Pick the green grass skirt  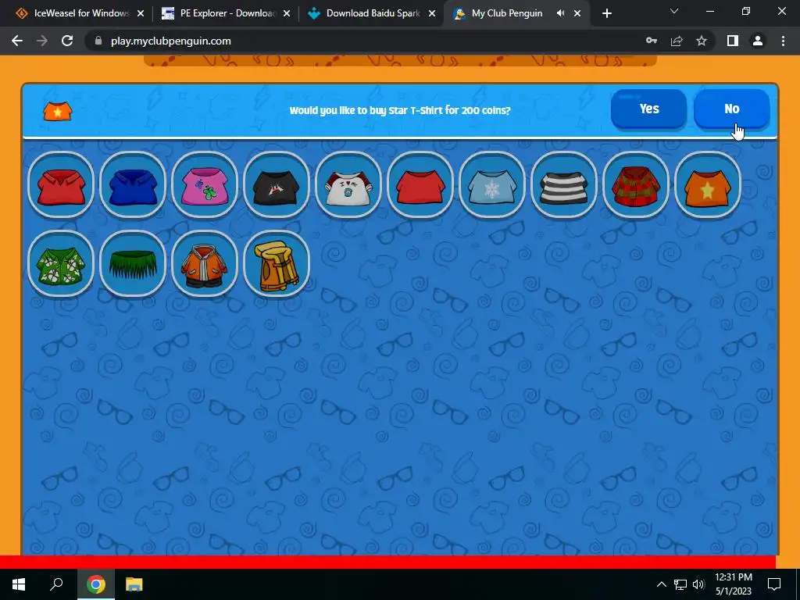pyautogui.click(x=133, y=263)
